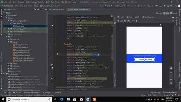Switch to Split view mode
The height and width of the screenshot is (102, 181).
click(x=166, y=13)
